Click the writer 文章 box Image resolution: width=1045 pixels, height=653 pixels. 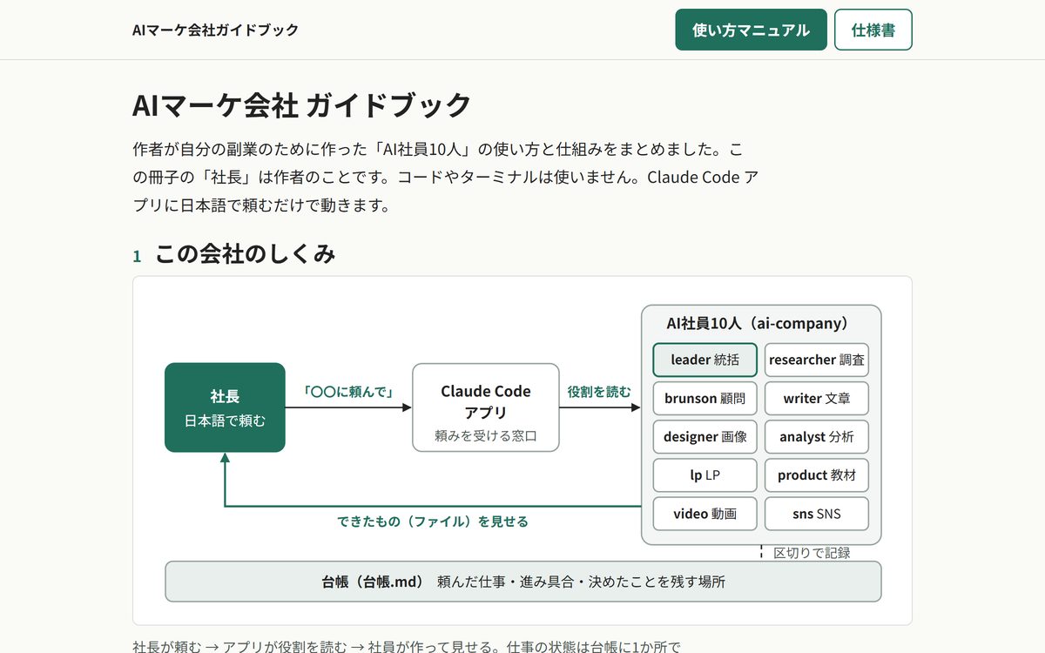click(x=817, y=398)
